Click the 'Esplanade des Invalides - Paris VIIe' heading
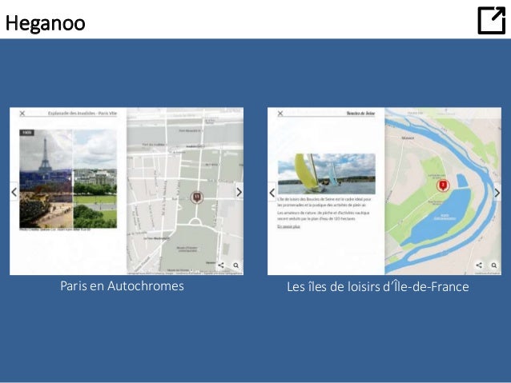511x383 pixels. [x=82, y=114]
